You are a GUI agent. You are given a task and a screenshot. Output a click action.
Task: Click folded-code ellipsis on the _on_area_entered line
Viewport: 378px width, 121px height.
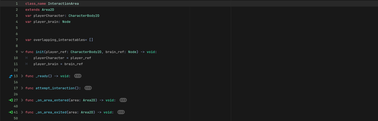(x=123, y=100)
